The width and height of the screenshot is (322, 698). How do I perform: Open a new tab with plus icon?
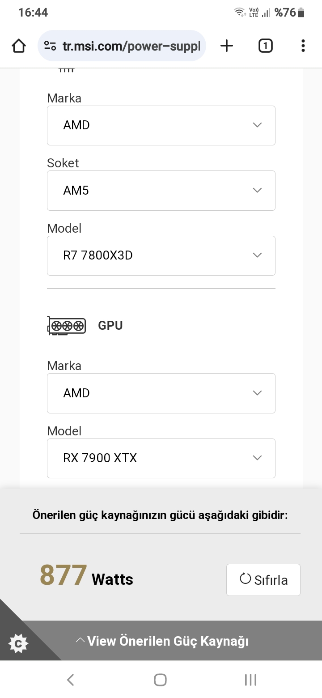pyautogui.click(x=227, y=46)
